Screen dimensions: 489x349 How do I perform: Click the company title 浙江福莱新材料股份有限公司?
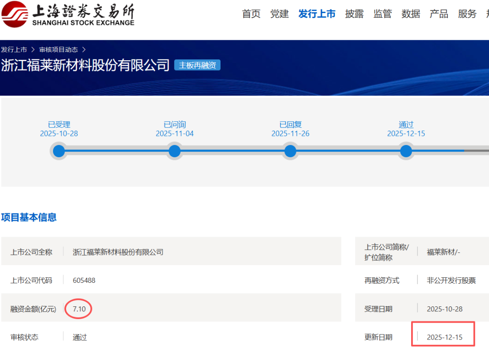pos(85,65)
